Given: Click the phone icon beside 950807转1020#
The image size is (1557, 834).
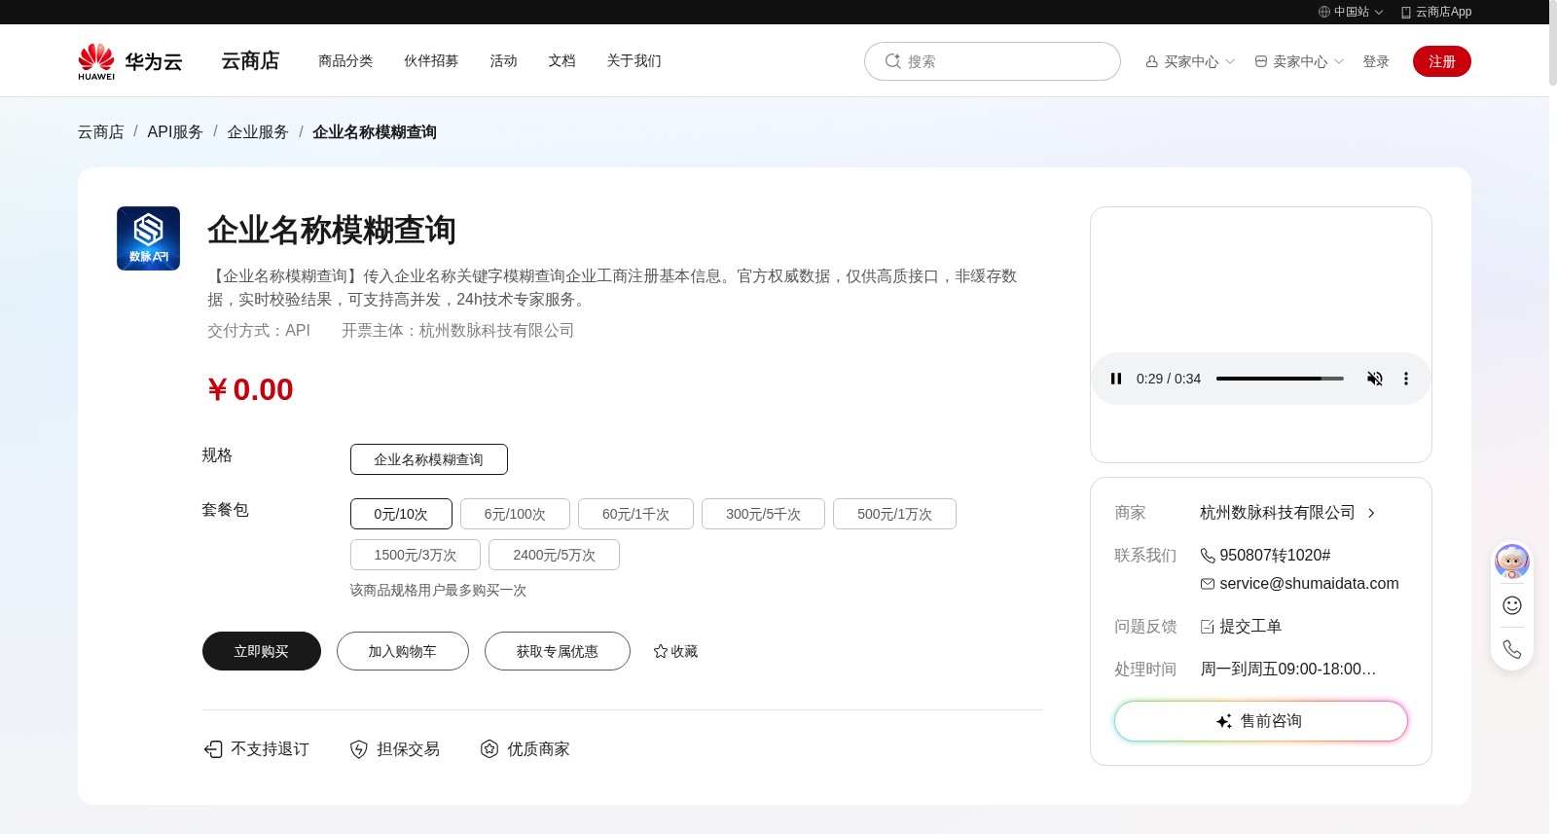Looking at the screenshot, I should coord(1208,556).
